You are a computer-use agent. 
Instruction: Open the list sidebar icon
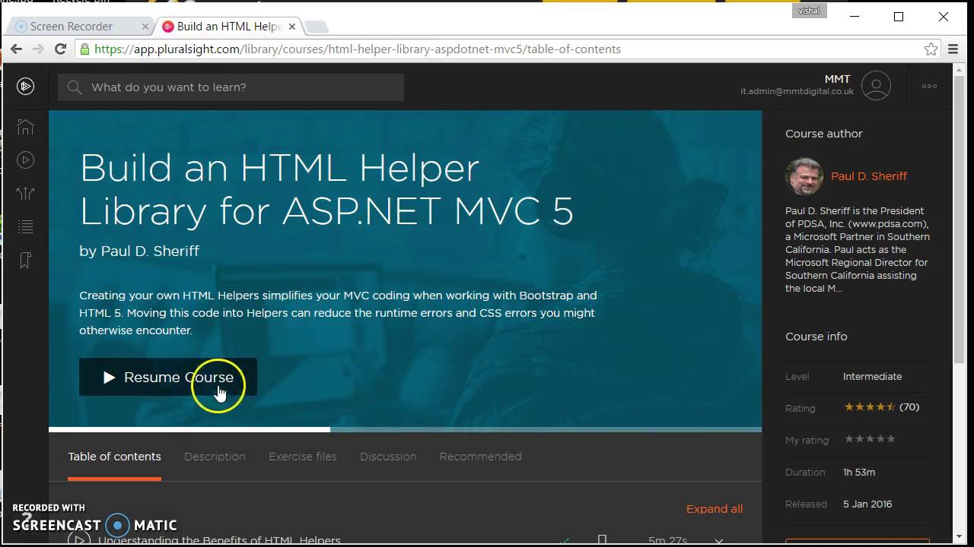26,226
